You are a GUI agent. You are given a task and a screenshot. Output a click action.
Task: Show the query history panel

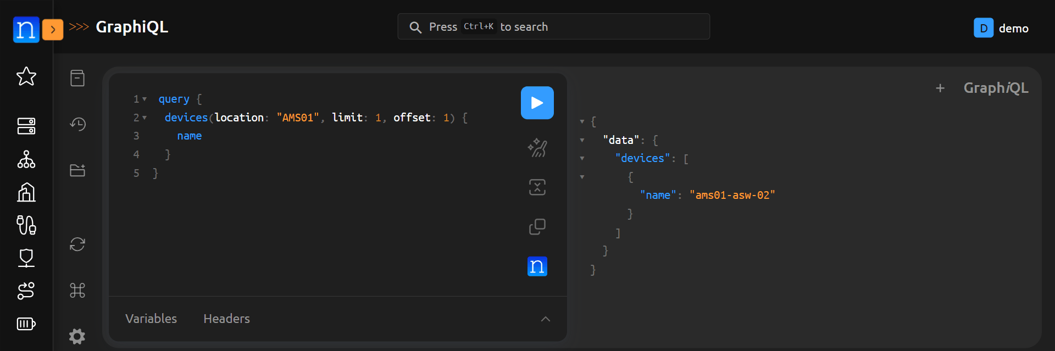pos(77,124)
